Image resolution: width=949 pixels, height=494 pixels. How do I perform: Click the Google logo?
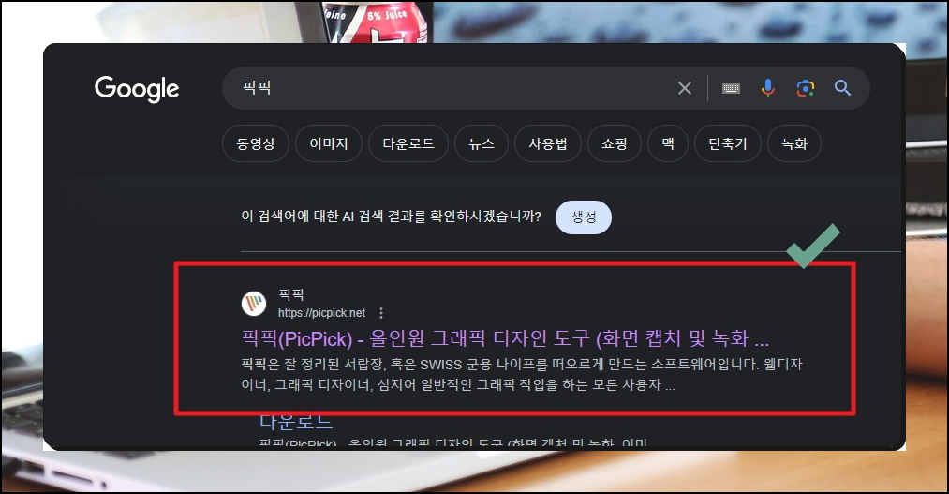[x=137, y=88]
